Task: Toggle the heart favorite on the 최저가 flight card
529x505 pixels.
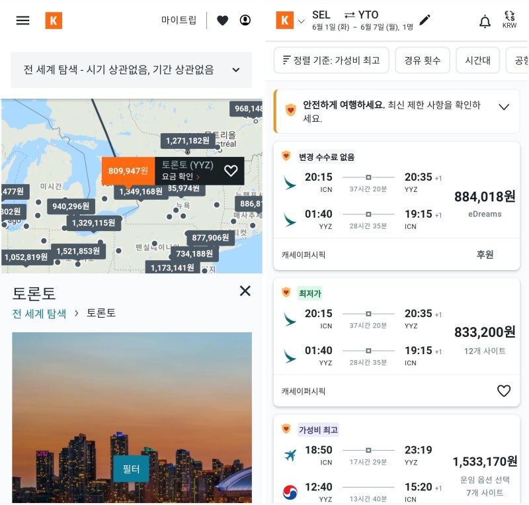Action: [504, 390]
